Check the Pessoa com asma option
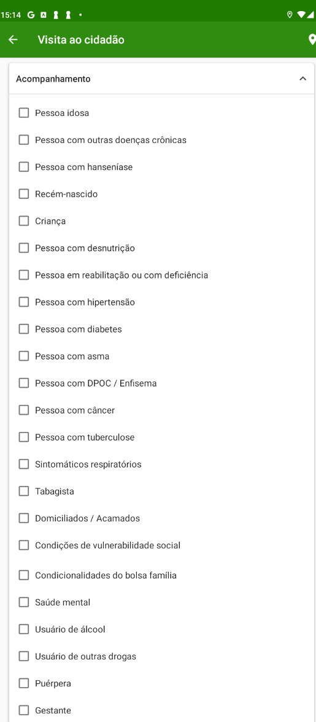 [x=23, y=356]
